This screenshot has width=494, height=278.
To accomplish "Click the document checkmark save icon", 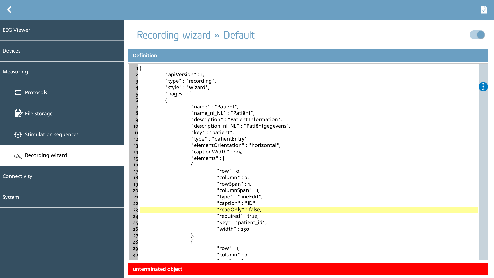I will coord(484,10).
